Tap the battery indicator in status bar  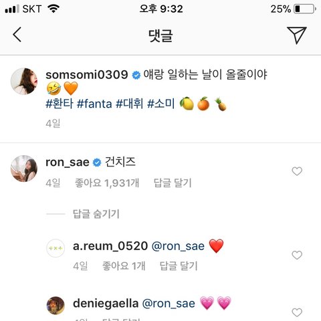click(305, 9)
